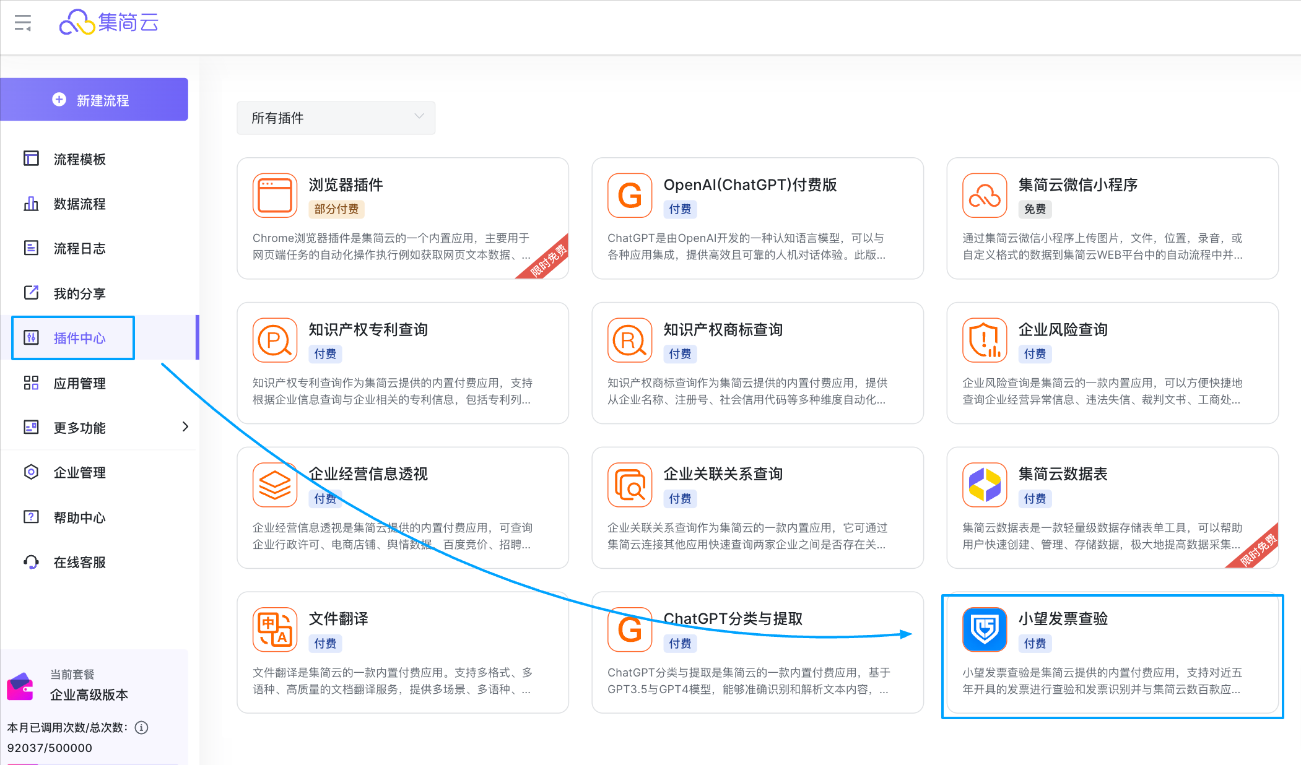Viewport: 1301px width, 765px height.
Task: Open 流程模板 via its template icon
Action: point(31,158)
